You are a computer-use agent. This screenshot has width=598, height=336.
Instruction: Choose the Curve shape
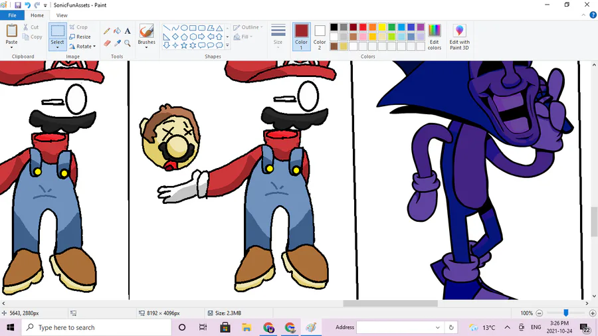pos(175,28)
